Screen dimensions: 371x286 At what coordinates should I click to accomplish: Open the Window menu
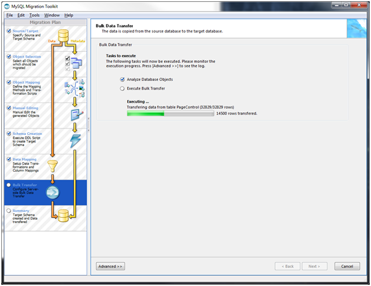point(52,15)
